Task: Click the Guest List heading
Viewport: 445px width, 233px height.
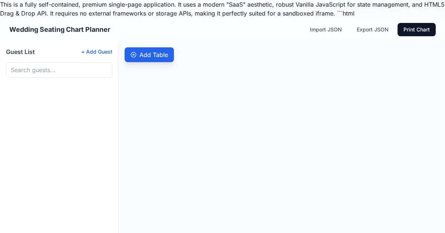Action: (x=20, y=52)
